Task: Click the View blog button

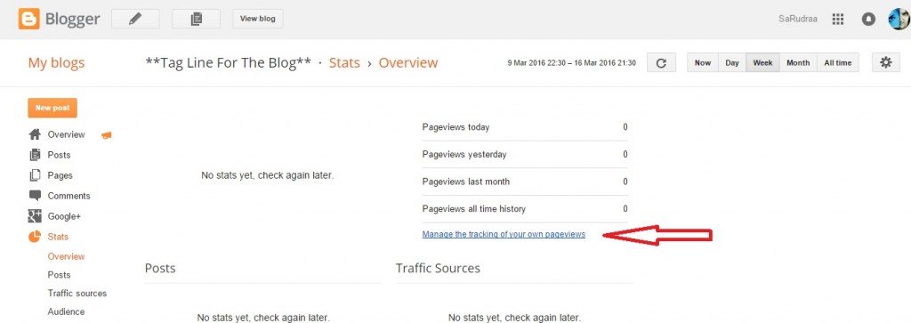Action: click(x=257, y=19)
